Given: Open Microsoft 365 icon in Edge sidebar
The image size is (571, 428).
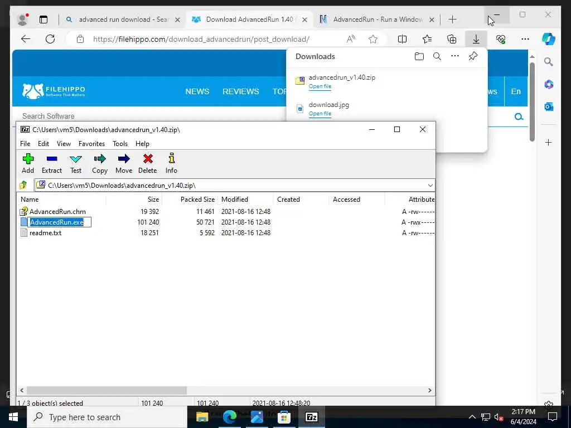Looking at the screenshot, I should coord(549,85).
